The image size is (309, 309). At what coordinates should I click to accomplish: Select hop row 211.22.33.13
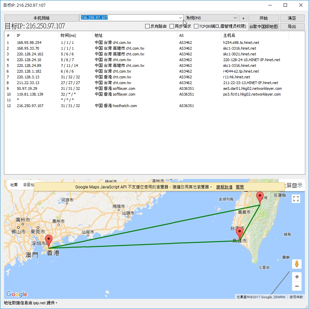pos(155,83)
